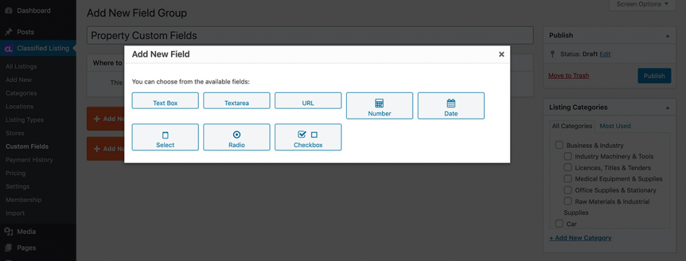Open Membership in sidebar menu

23,200
